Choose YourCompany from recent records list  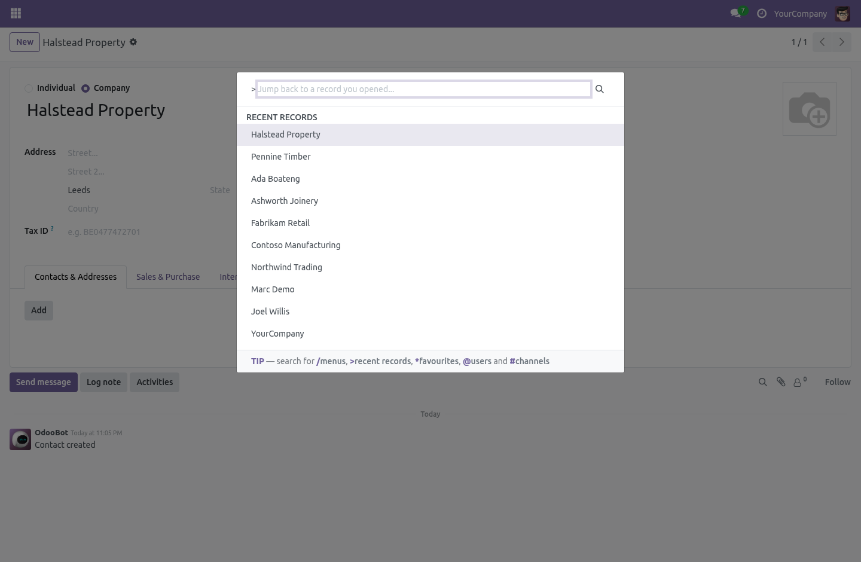pyautogui.click(x=430, y=334)
